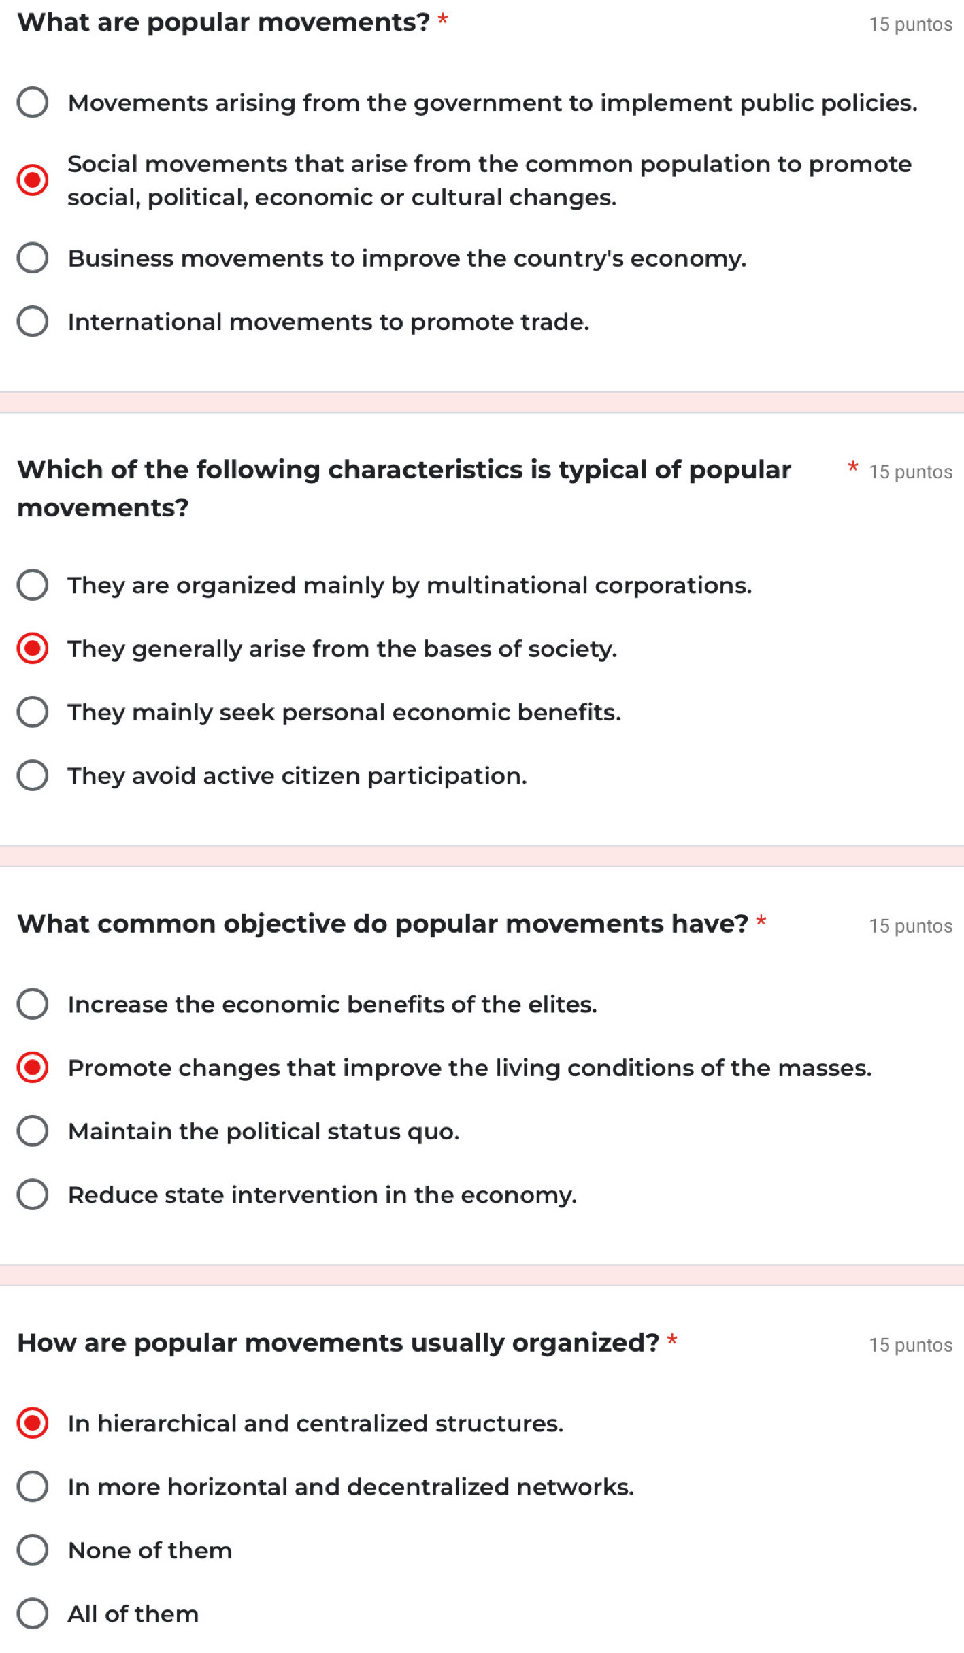Viewport: 964px width, 1653px height.
Task: Select "organized mainly by multinational corporations" option
Action: [33, 585]
